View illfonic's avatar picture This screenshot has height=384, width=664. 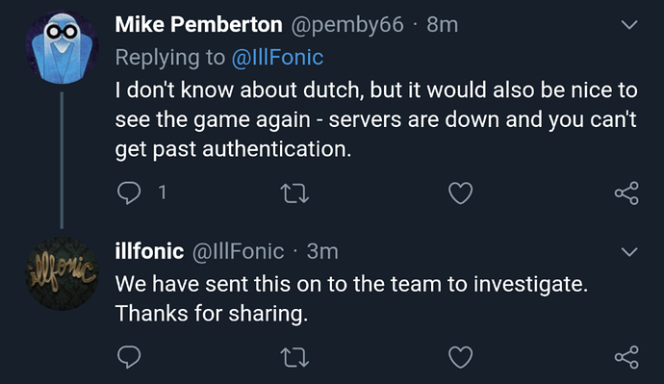[x=62, y=274]
